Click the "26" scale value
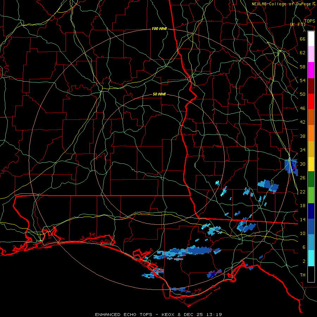 [x=303, y=178]
